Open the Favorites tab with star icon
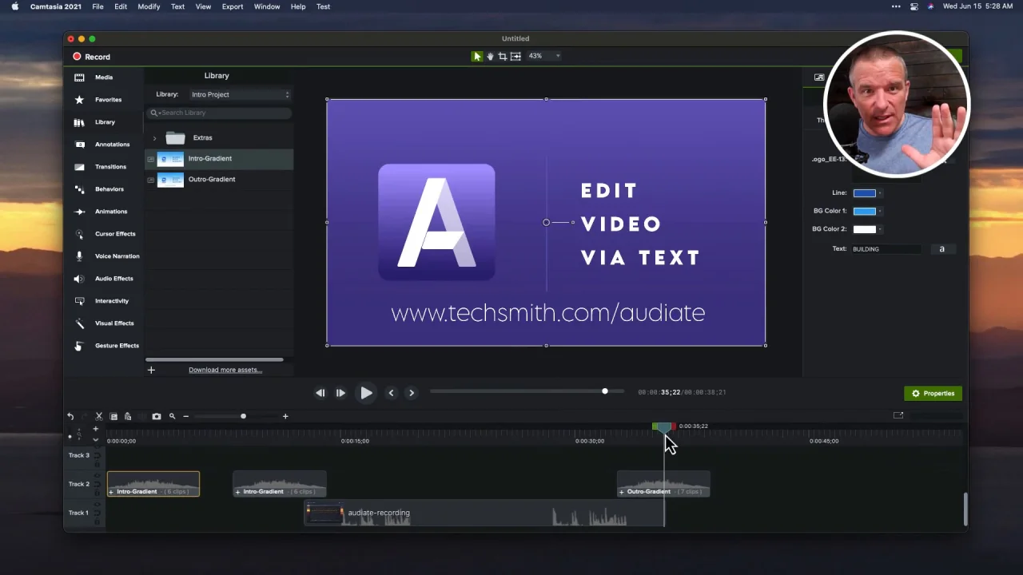1023x575 pixels. coord(108,100)
